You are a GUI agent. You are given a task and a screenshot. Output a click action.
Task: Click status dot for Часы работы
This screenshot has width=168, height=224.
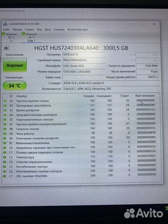[5, 134]
